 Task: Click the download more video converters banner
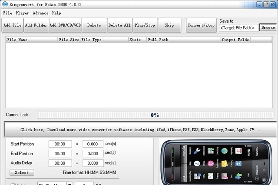click(x=140, y=129)
